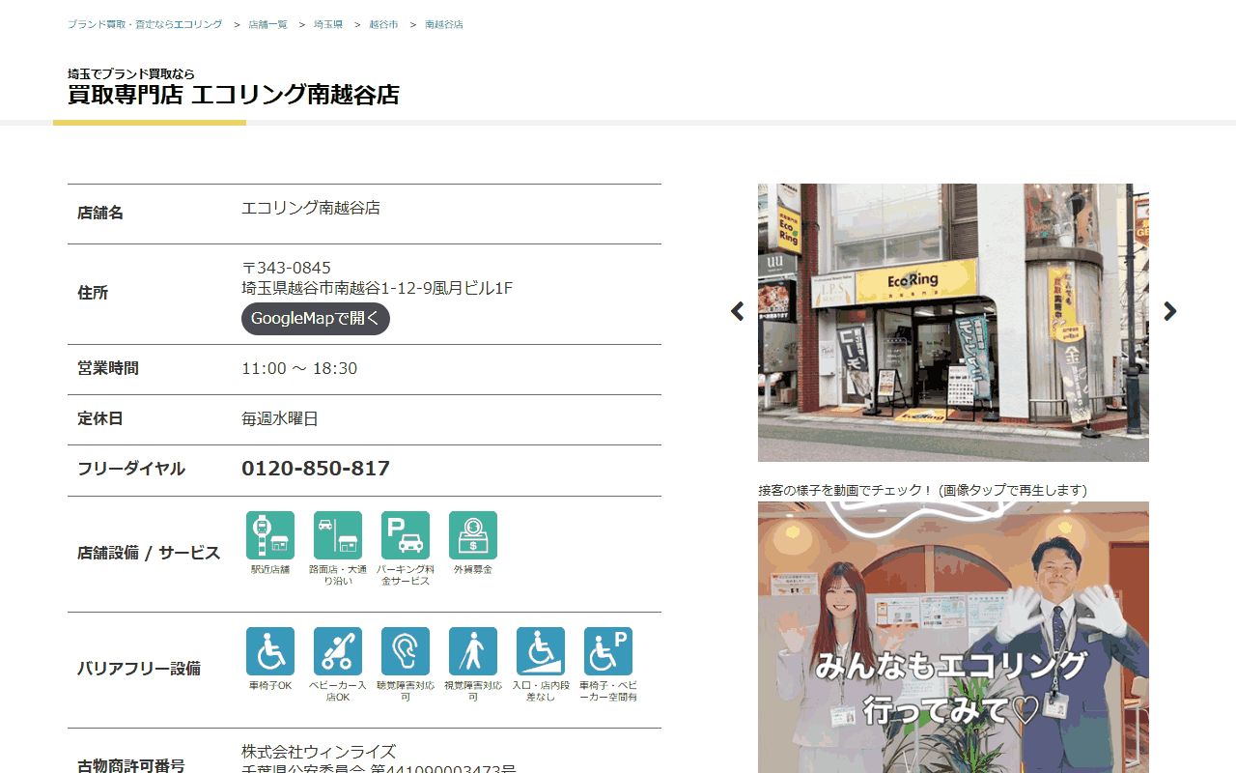Click the バリアフリー設備 row label
This screenshot has width=1236, height=773.
(x=139, y=668)
